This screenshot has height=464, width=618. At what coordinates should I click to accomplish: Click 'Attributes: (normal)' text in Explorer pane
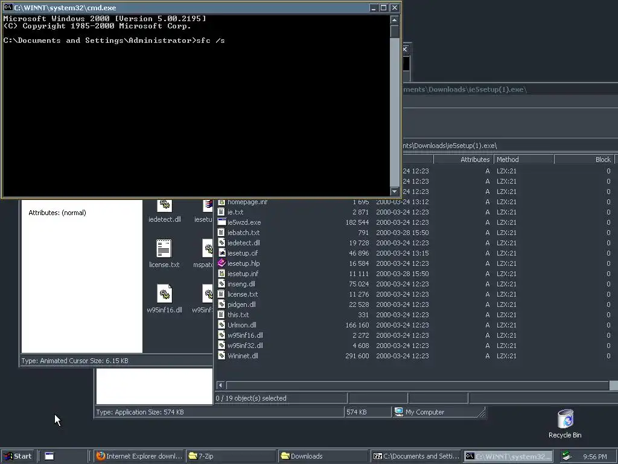tap(57, 213)
